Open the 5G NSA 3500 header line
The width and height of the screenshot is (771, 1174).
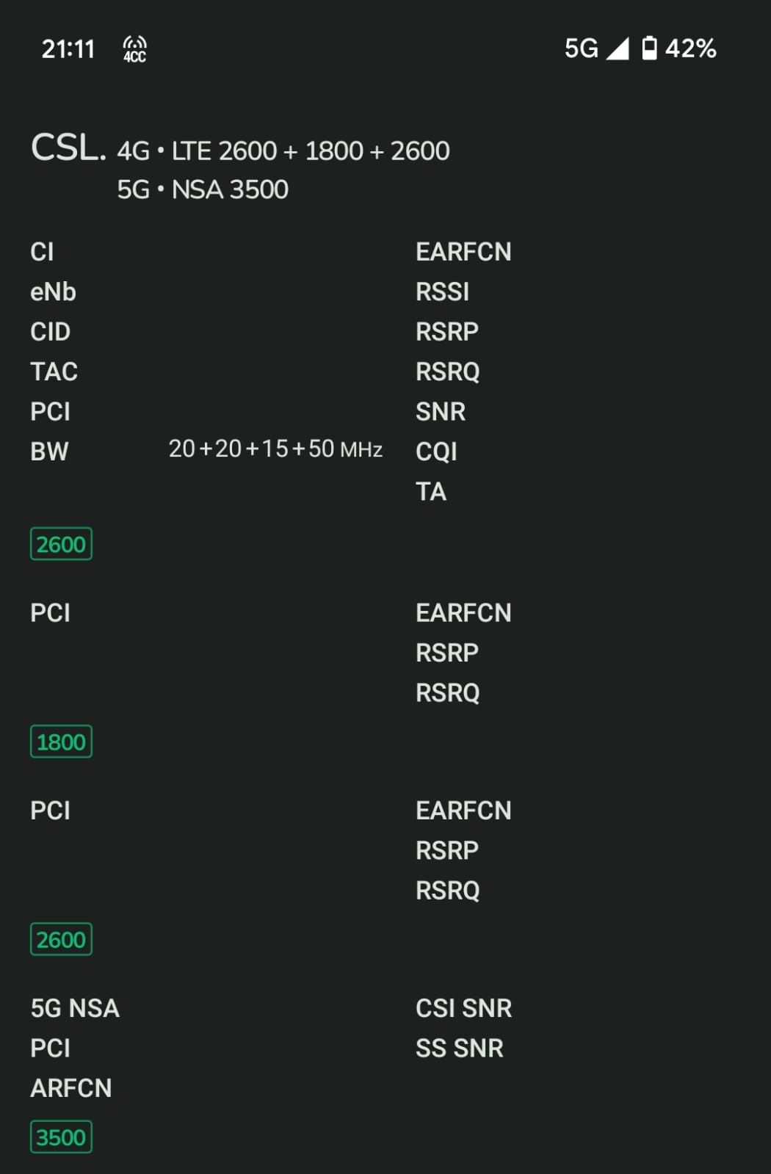point(203,189)
